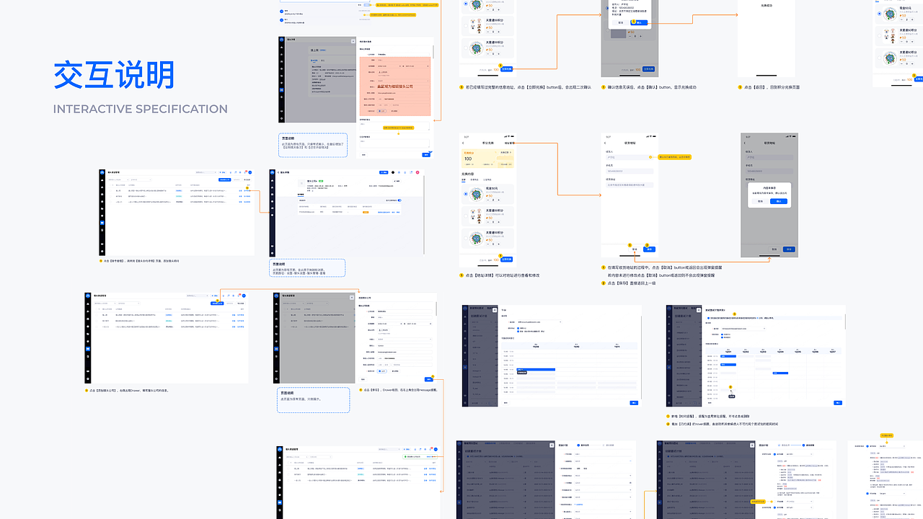Focus 收货人 field in editable 收货地址 screen

630,157
